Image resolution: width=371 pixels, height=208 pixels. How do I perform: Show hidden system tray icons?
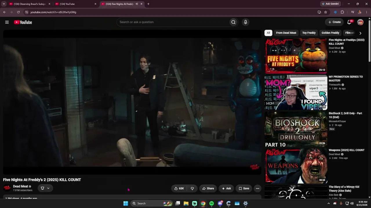(x=329, y=203)
